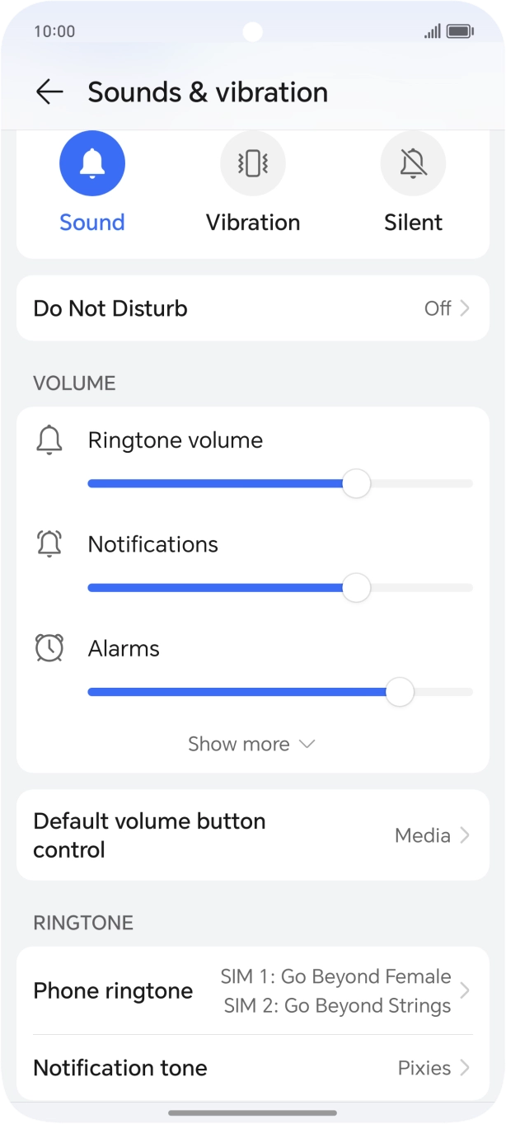Screen dimensions: 506x1124
Task: Select the Silent mode icon
Action: pos(412,162)
